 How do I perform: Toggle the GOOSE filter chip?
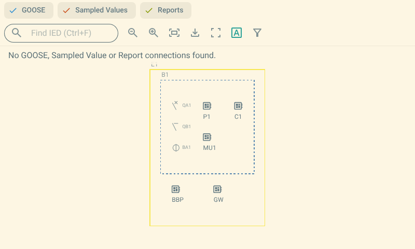tap(29, 10)
